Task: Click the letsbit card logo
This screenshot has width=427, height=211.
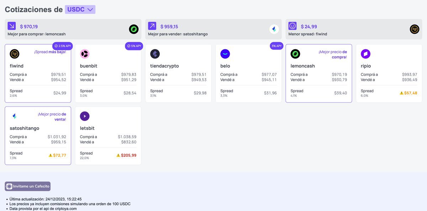Action: (85, 116)
